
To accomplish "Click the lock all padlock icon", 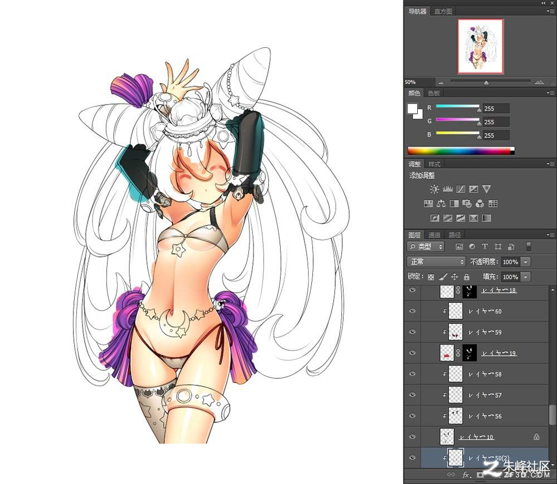I will pos(466,277).
